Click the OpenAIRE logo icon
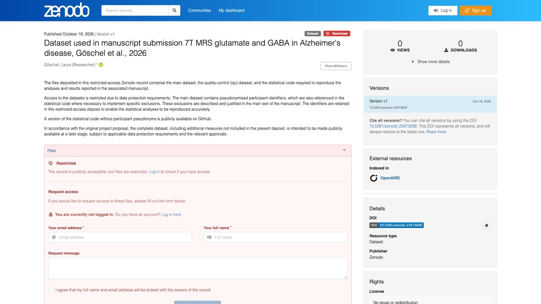The image size is (541, 304). (374, 178)
